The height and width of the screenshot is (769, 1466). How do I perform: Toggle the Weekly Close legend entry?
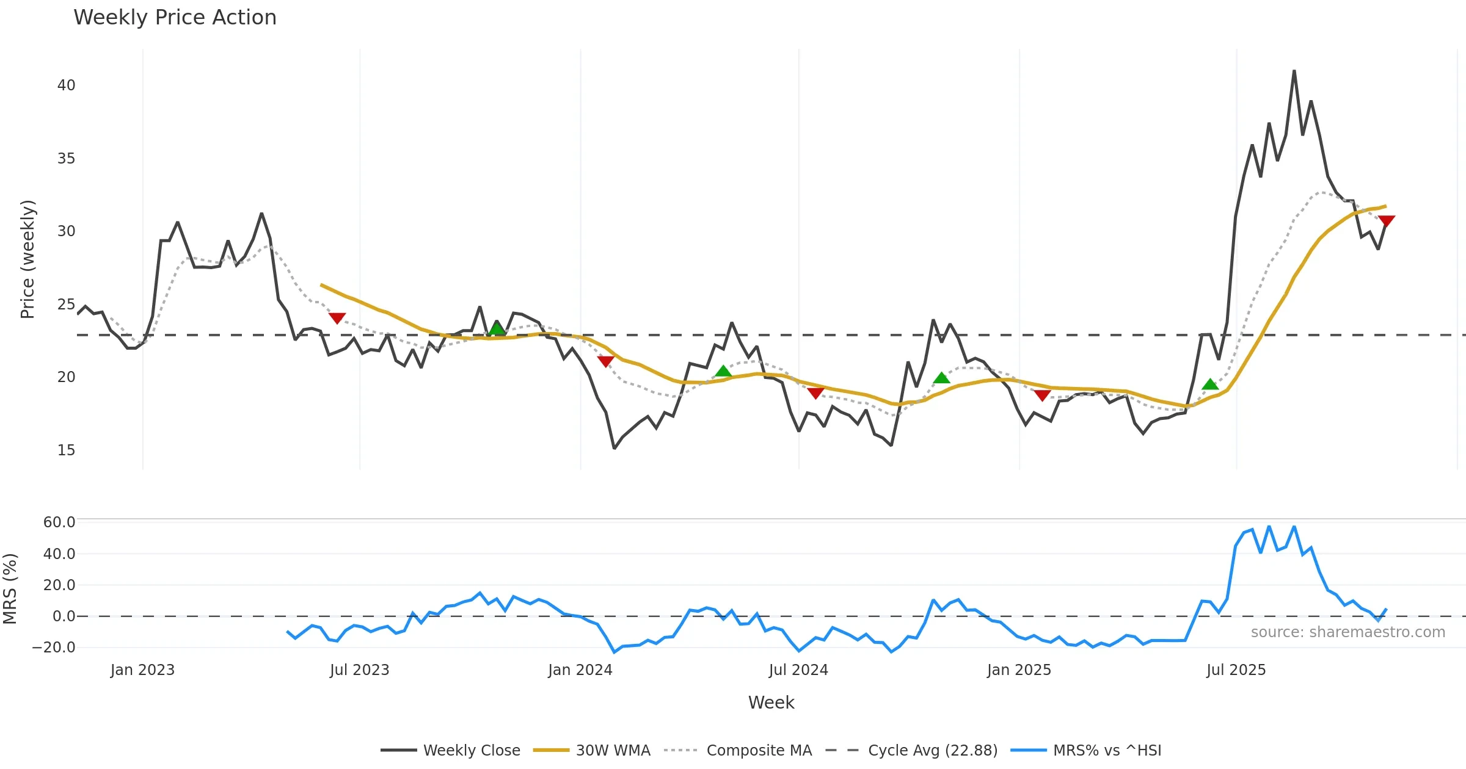click(471, 750)
